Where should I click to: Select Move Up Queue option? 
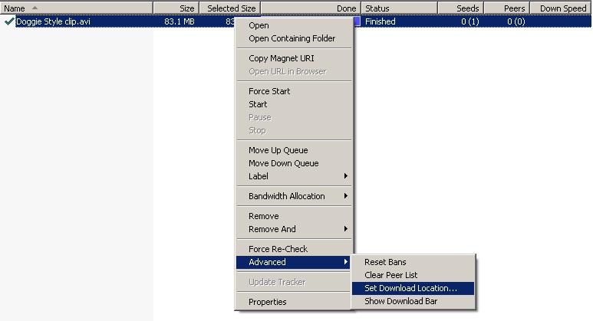[278, 150]
